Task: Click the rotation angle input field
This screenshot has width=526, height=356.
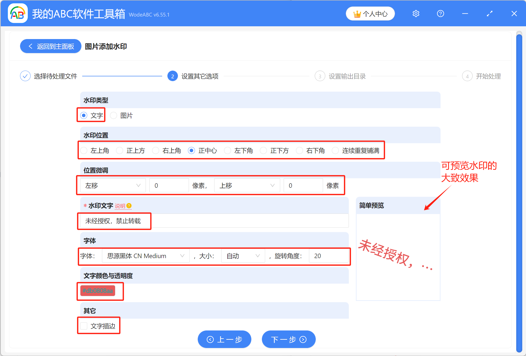Action: point(328,256)
